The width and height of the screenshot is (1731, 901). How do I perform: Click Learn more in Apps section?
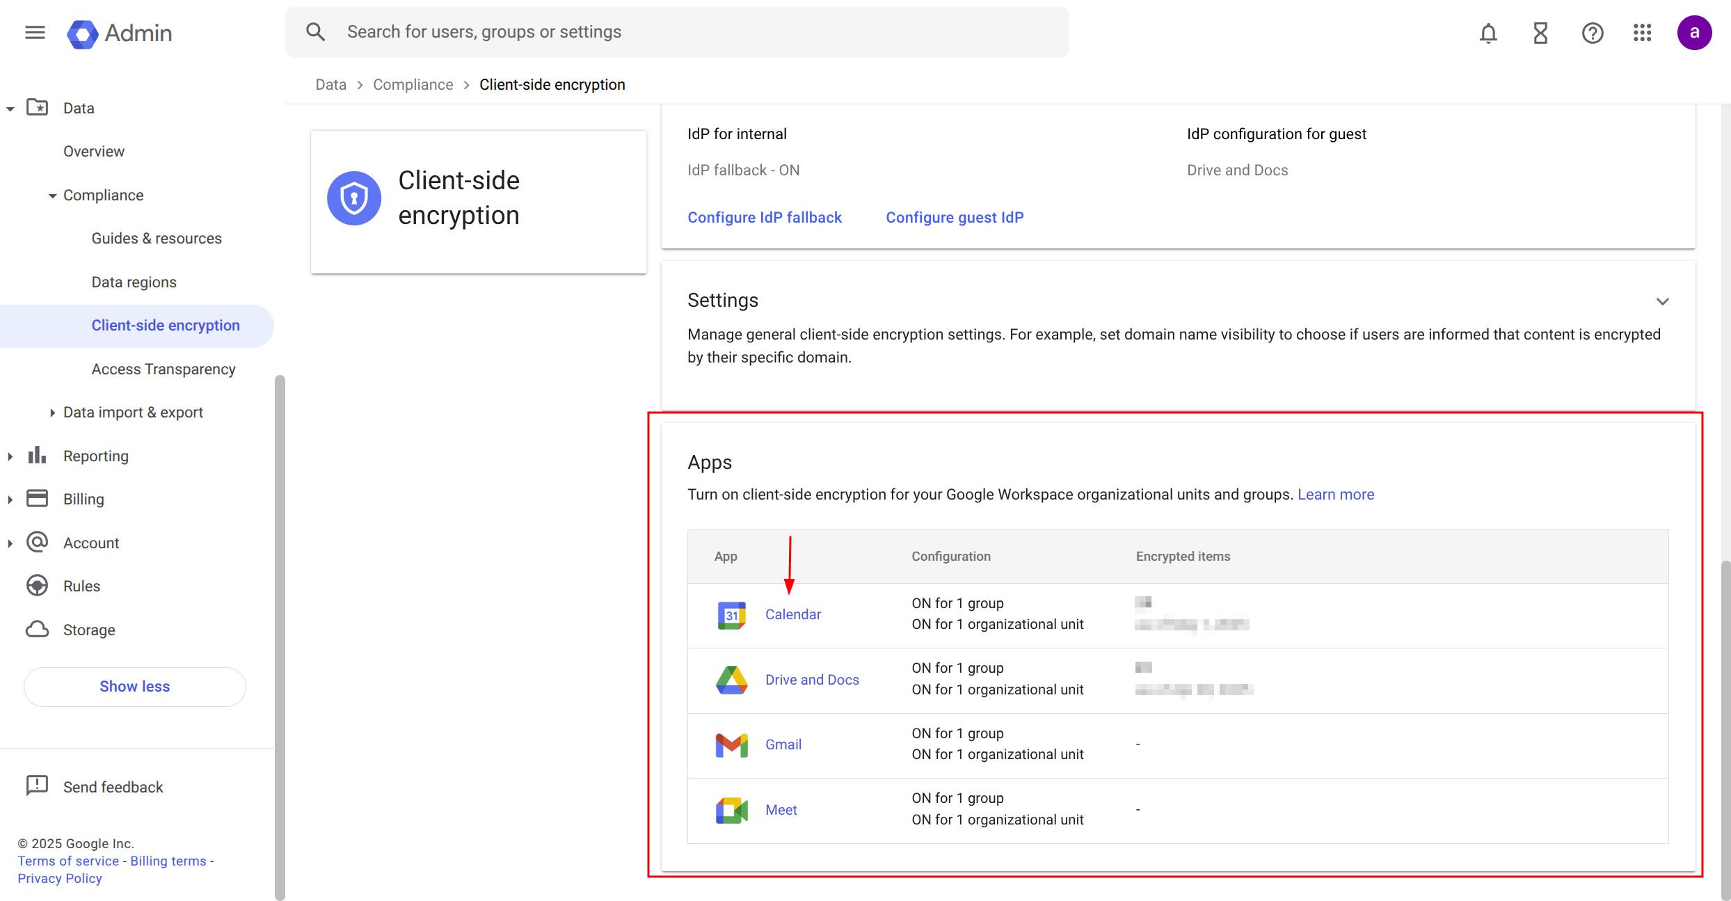point(1336,494)
